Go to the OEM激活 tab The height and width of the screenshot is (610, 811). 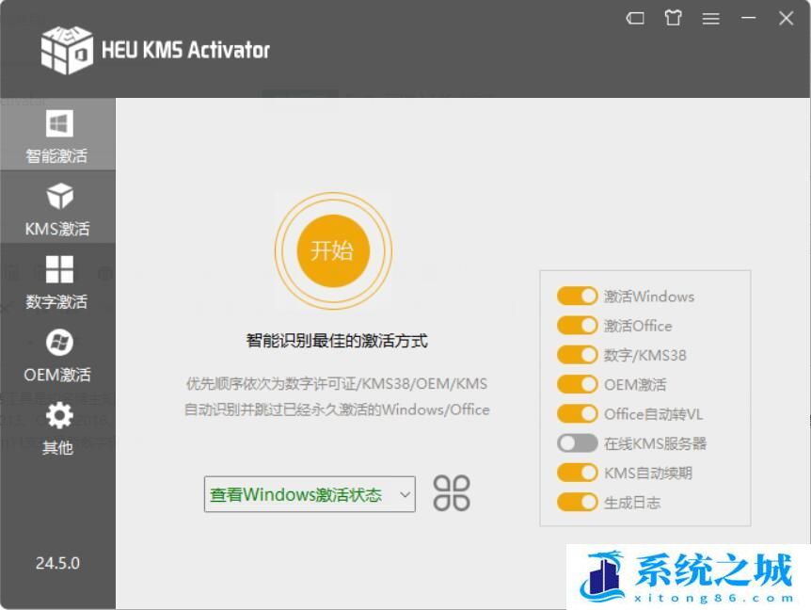(57, 353)
